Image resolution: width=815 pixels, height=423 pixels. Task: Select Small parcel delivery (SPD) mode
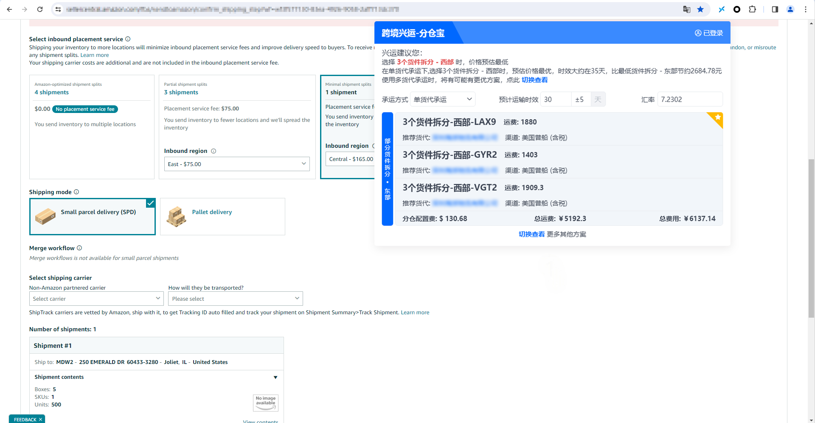click(93, 217)
